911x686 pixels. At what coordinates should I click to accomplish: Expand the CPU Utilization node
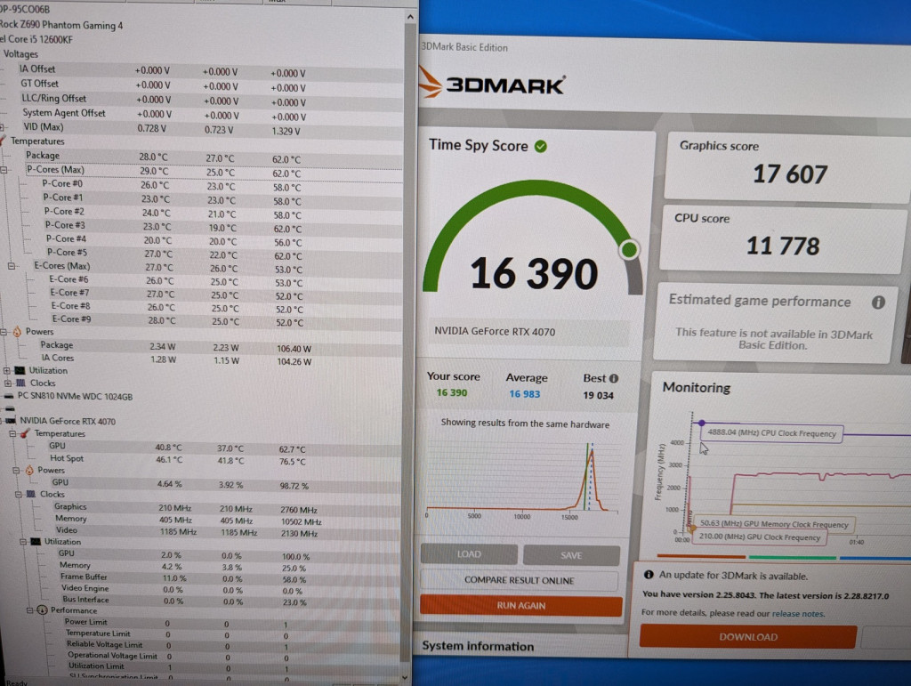[7, 370]
